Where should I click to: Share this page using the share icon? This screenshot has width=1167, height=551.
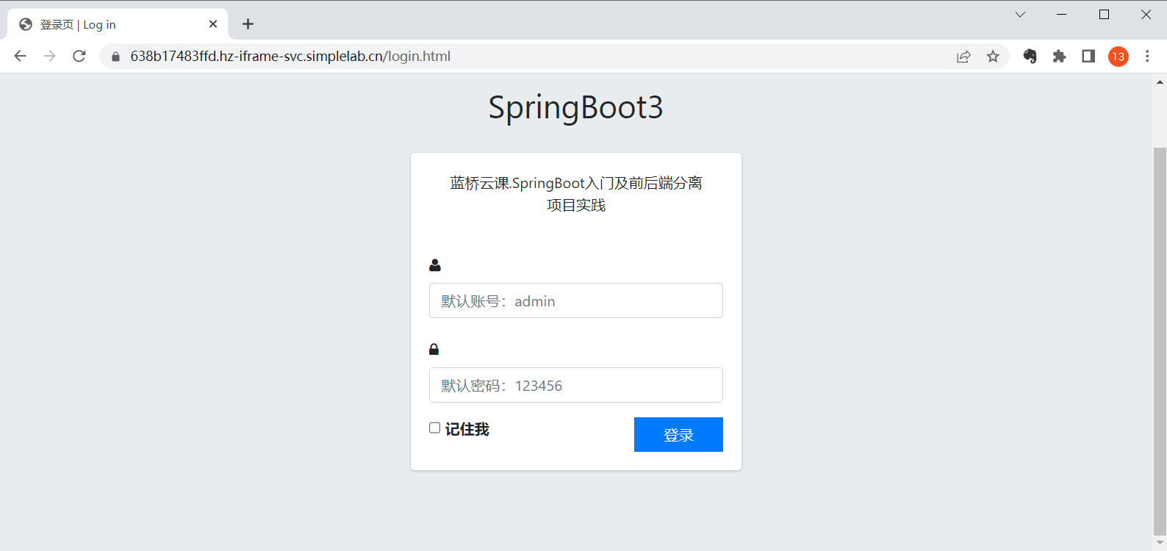point(963,57)
